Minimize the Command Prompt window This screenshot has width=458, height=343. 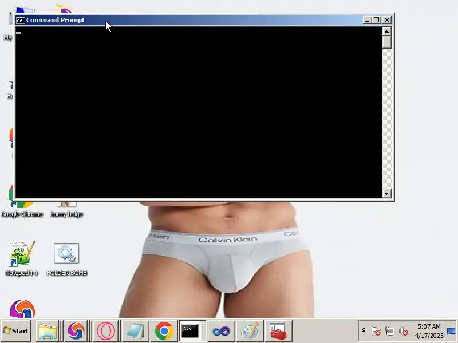pyautogui.click(x=367, y=20)
